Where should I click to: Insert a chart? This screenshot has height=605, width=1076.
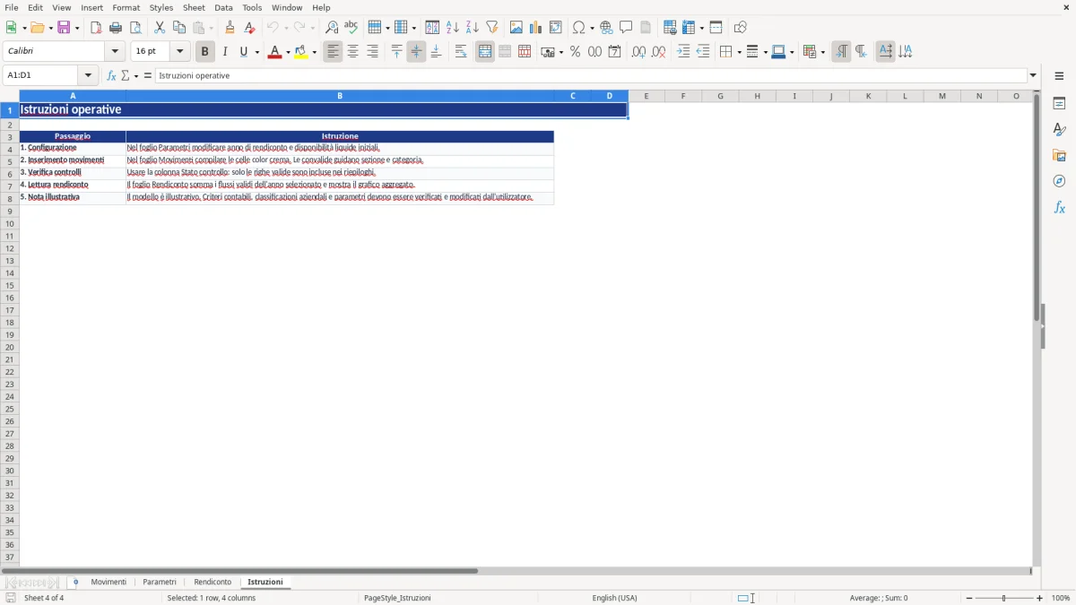tap(536, 28)
